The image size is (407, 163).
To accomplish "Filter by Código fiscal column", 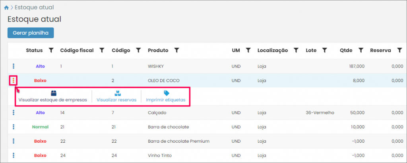I will tap(102, 50).
